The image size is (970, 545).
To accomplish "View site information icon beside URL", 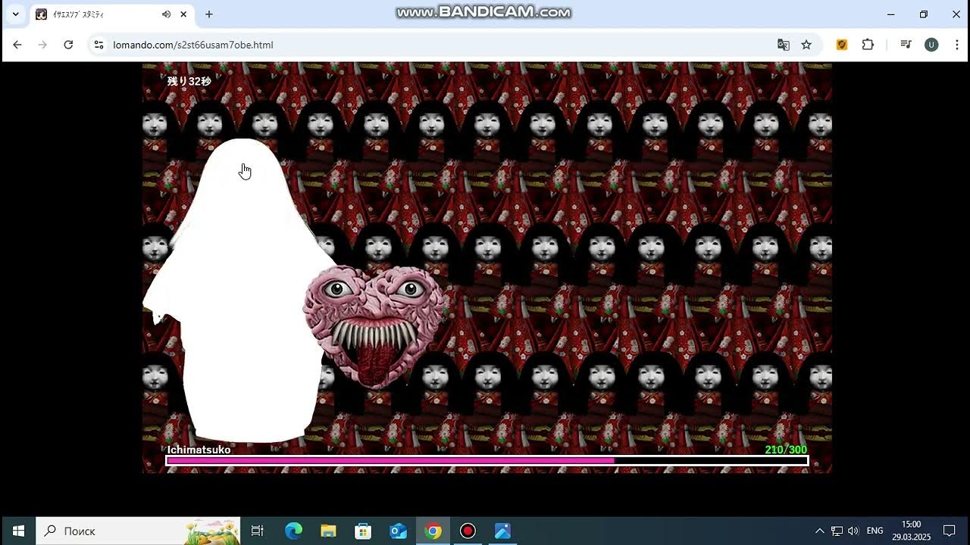I will [x=99, y=45].
